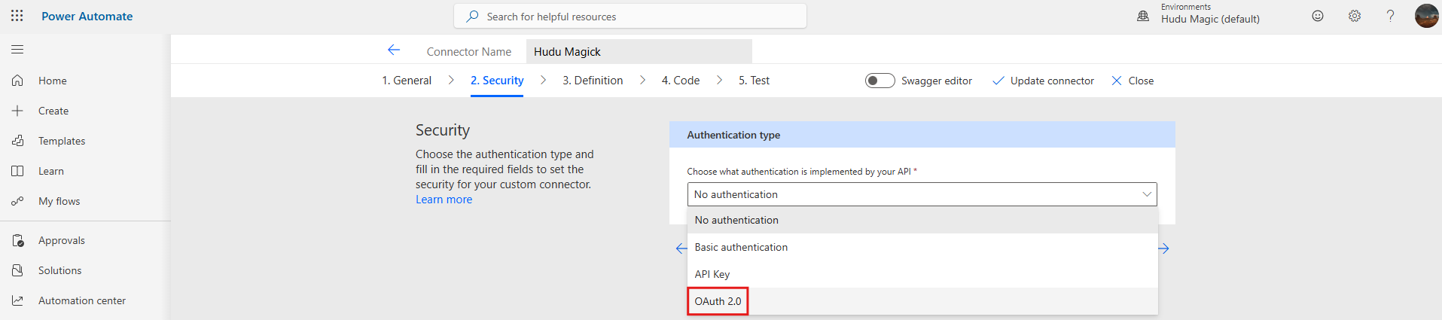Click Update connector button
Viewport: 1442px width, 320px height.
pyautogui.click(x=1043, y=81)
